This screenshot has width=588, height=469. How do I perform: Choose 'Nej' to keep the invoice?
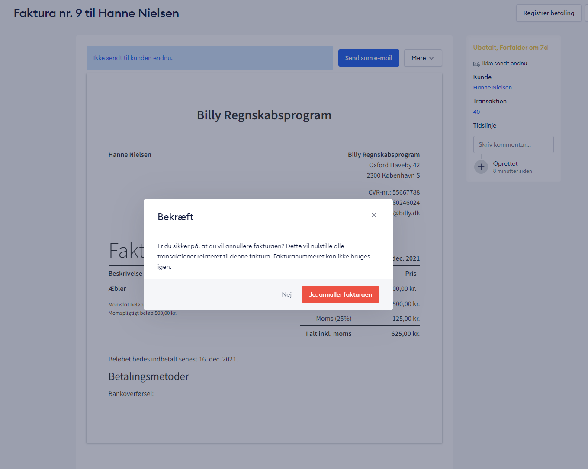click(x=287, y=294)
